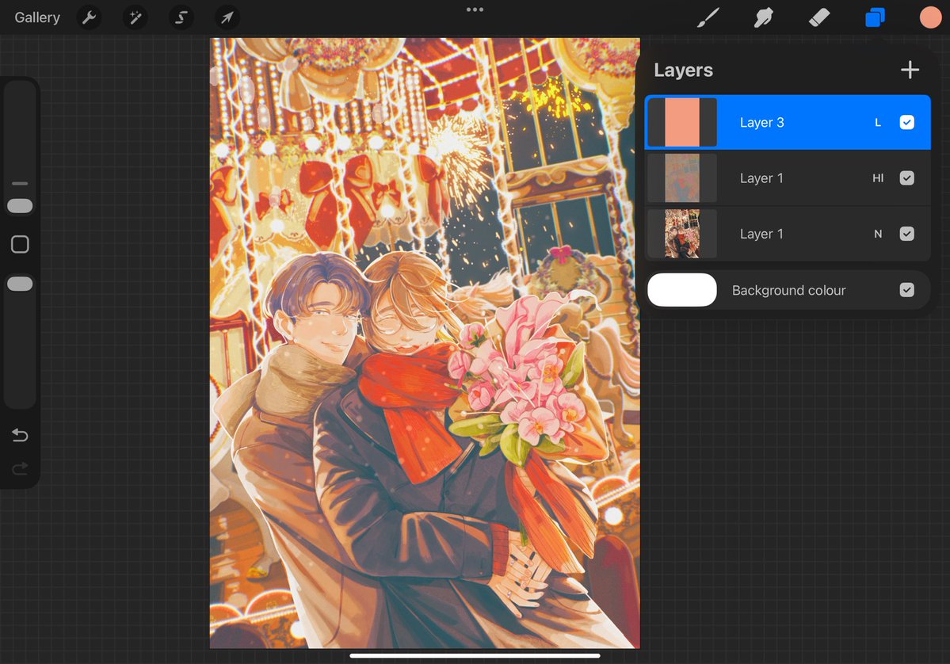This screenshot has height=664, width=950.
Task: Tap the three-dot menu at top centre
Action: click(x=475, y=10)
